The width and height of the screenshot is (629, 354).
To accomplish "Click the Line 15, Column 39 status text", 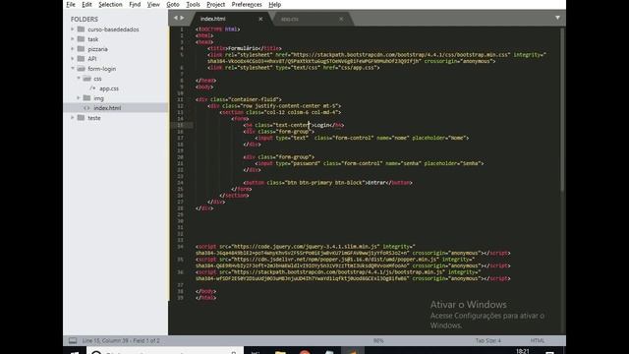I will click(x=121, y=341).
